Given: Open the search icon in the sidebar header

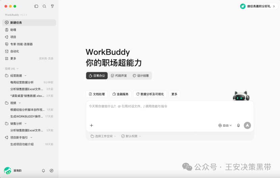Looking at the screenshot, I should (x=44, y=6).
